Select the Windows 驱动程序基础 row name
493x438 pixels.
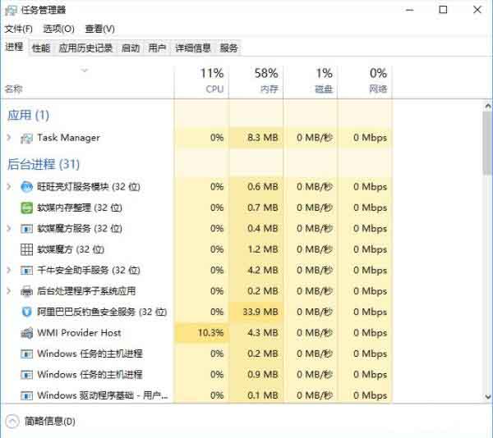click(x=103, y=395)
